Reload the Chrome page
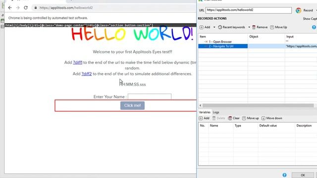The image size is (317, 178). tap(26, 8)
